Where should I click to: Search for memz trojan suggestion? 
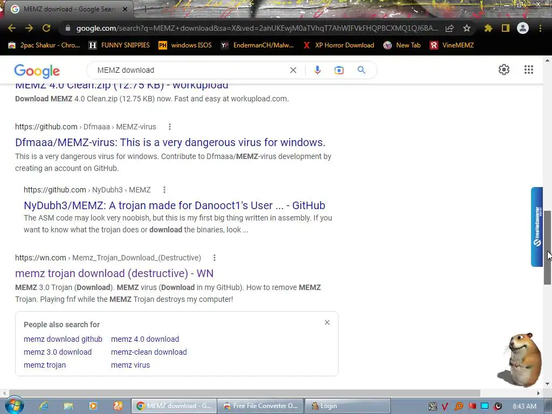tap(45, 365)
